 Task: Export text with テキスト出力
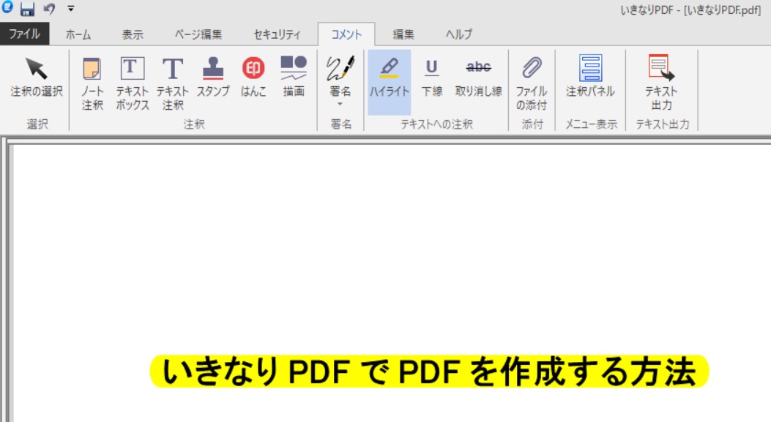(661, 83)
